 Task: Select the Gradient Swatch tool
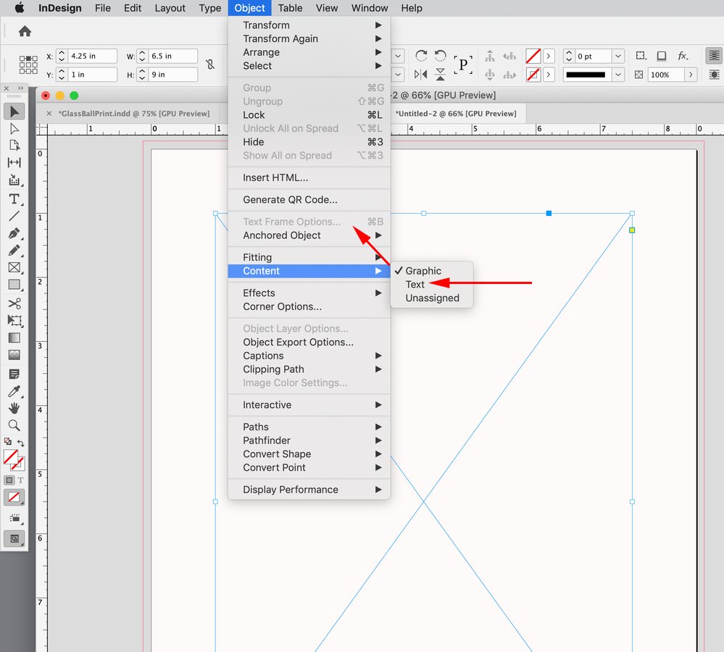click(x=14, y=338)
